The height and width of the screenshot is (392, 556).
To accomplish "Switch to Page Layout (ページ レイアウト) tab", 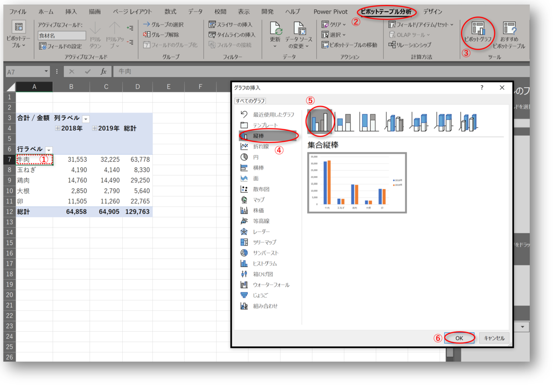I will [x=132, y=12].
